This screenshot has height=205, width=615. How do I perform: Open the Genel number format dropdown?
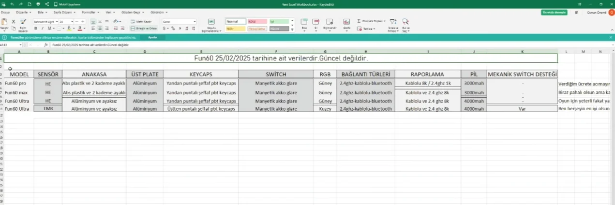[x=180, y=22]
